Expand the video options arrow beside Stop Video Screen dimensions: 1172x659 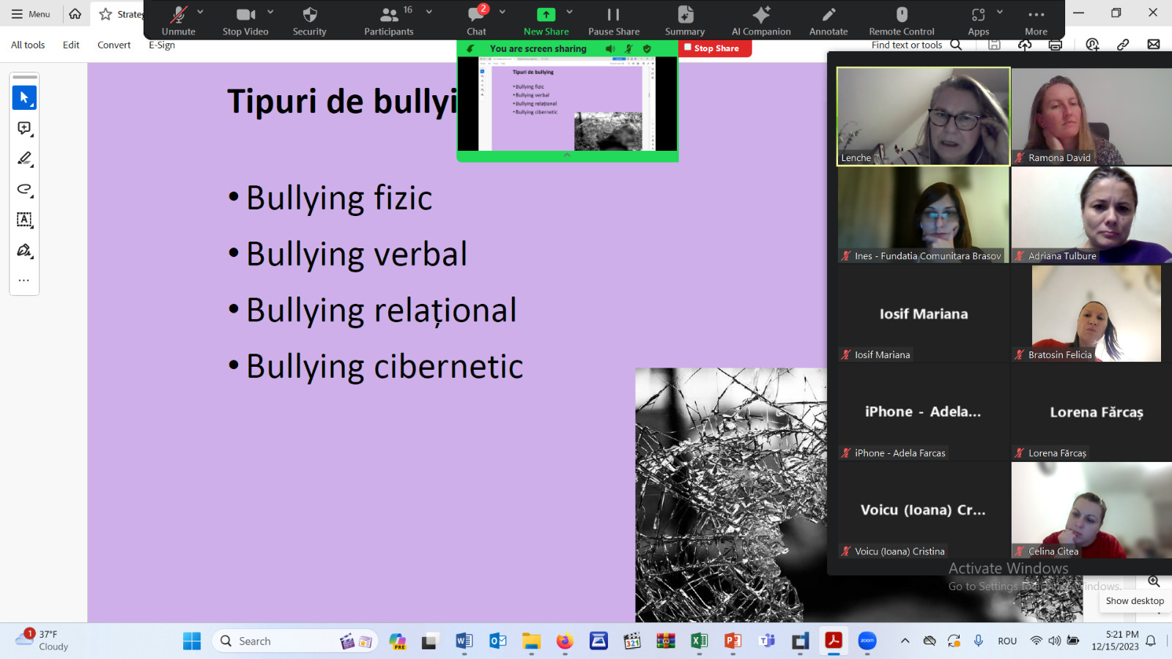coord(270,12)
